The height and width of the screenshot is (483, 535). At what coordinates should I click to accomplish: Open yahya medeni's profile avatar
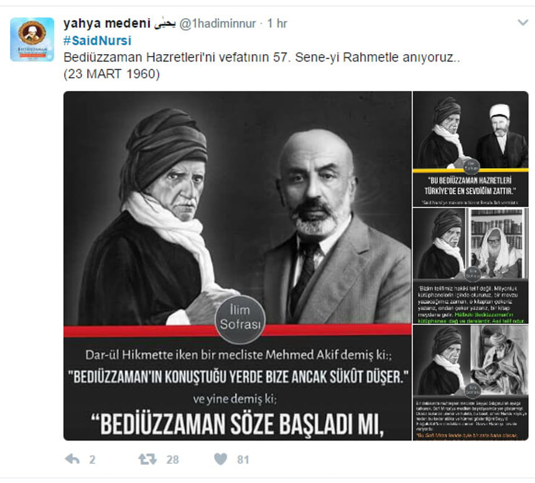32,40
